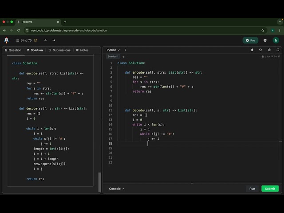Click the browser URL address bar
284x213 pixels.
coord(133,30)
